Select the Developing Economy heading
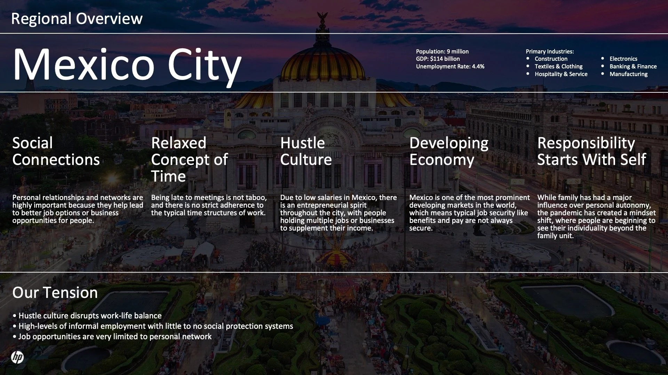This screenshot has height=375, width=668. click(448, 151)
